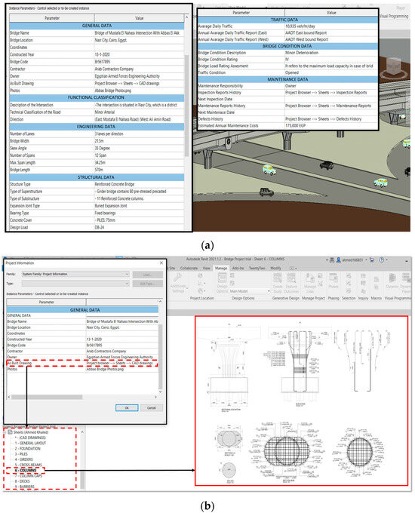Image resolution: width=415 pixels, height=513 pixels.
Task: Select sheet '5 - CROSS-BEAMS'
Action: pyautogui.click(x=28, y=465)
